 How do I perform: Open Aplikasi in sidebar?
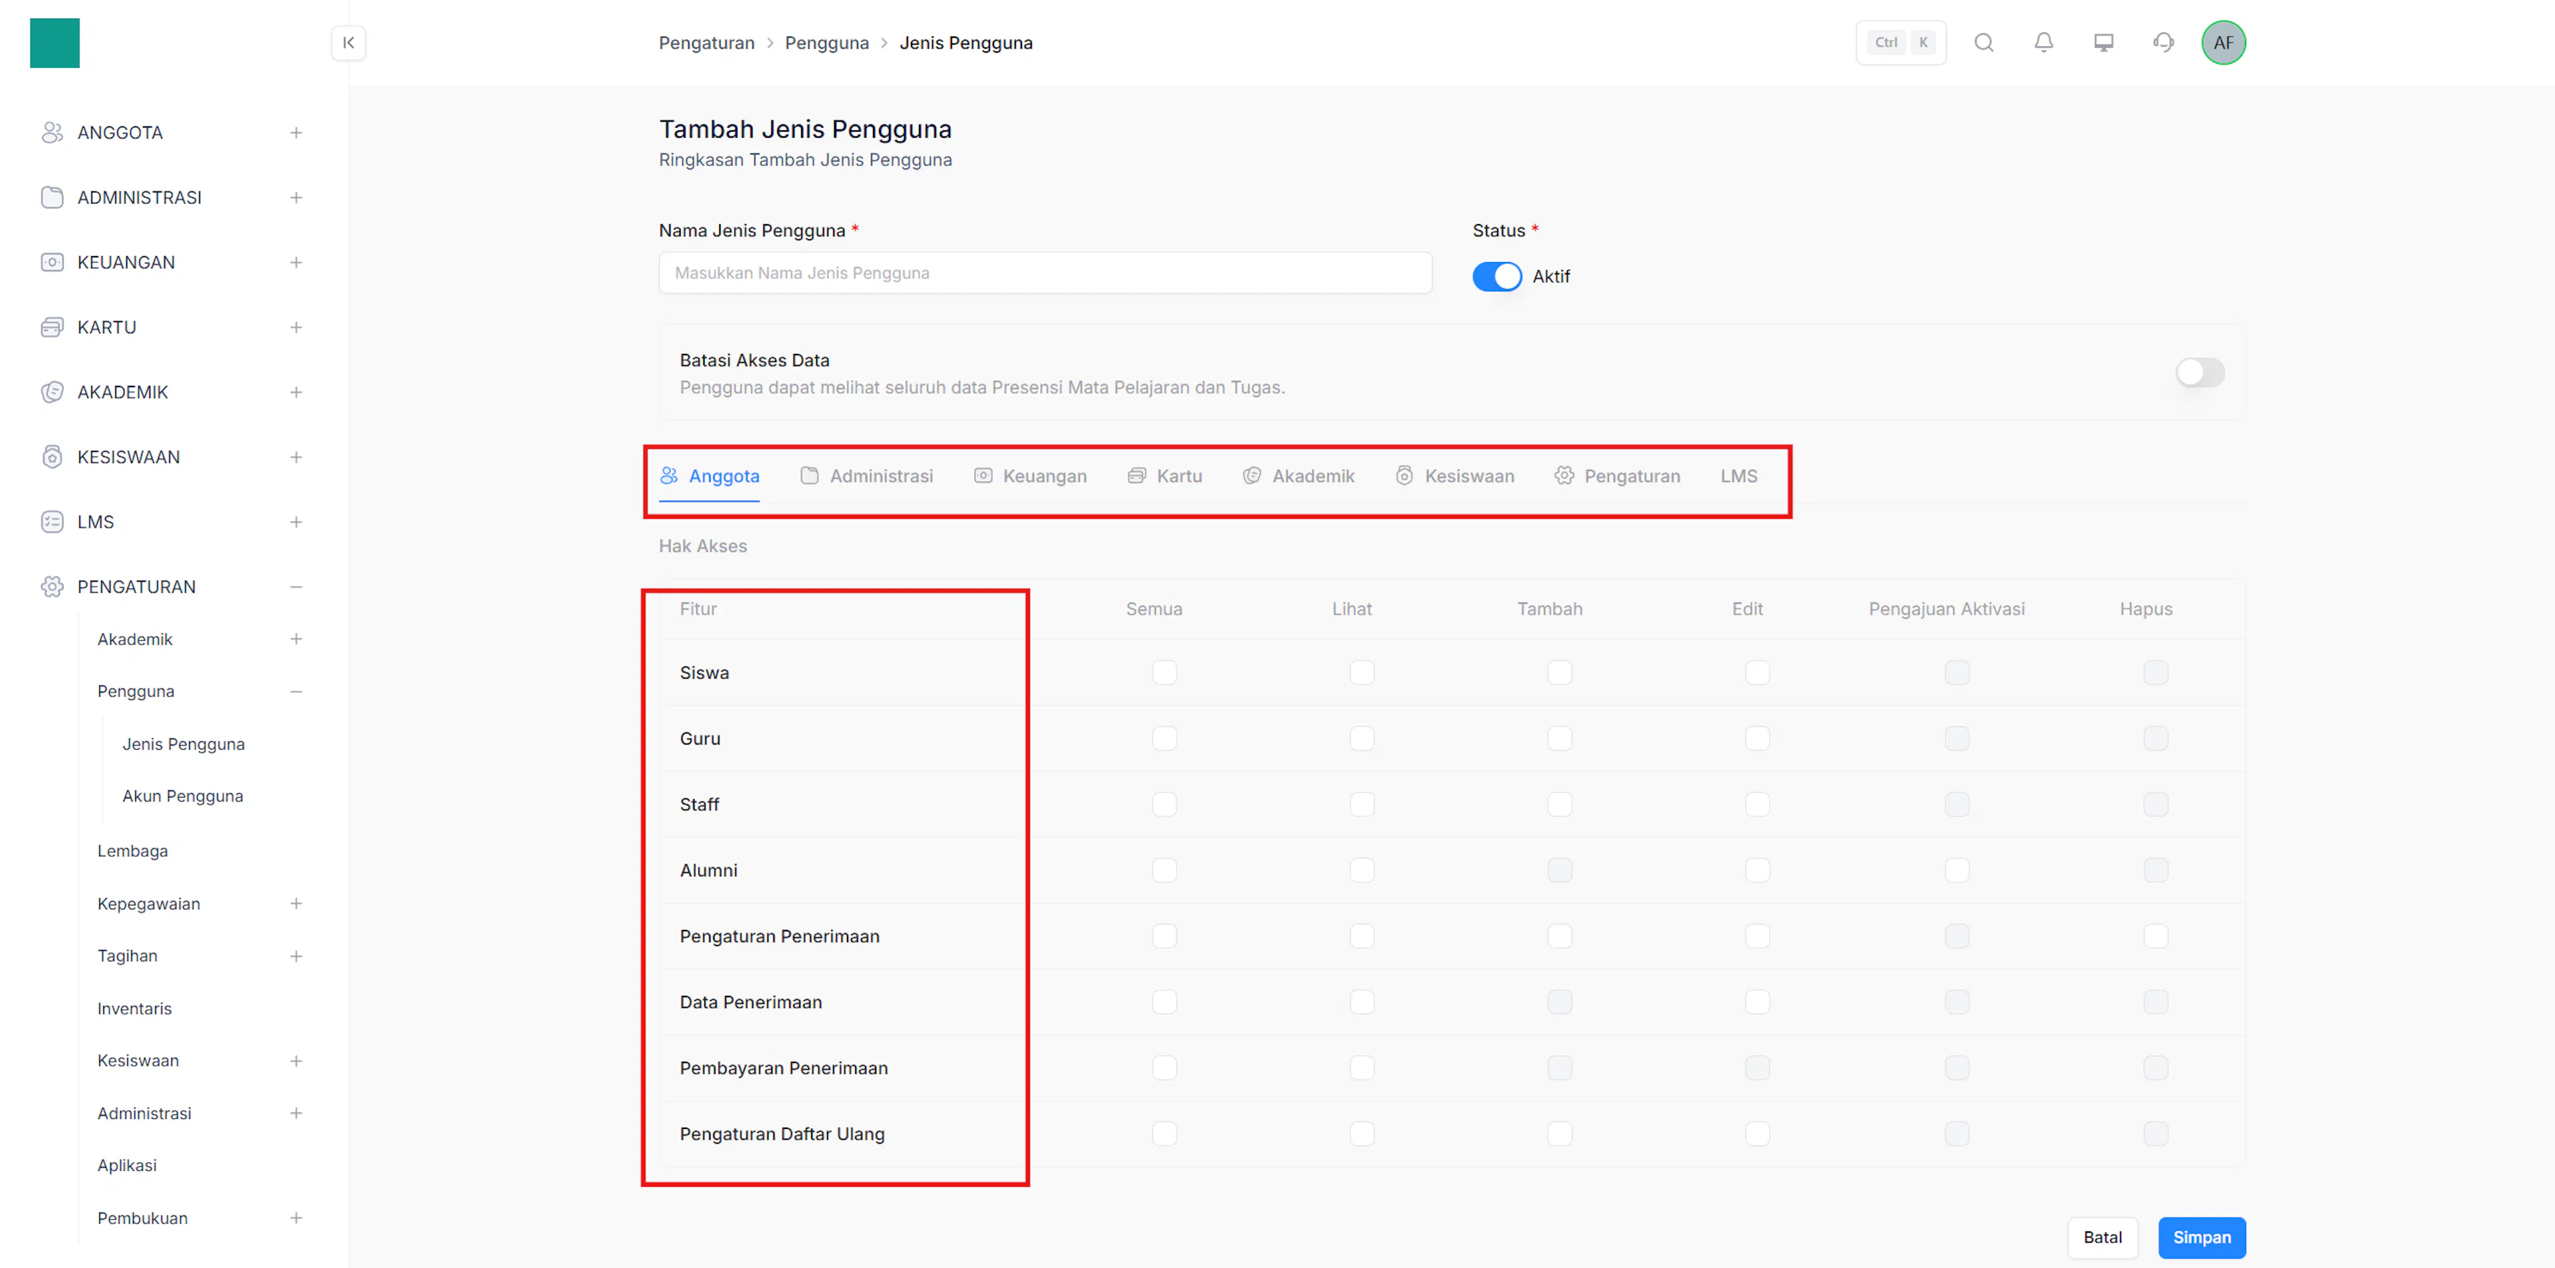click(127, 1165)
